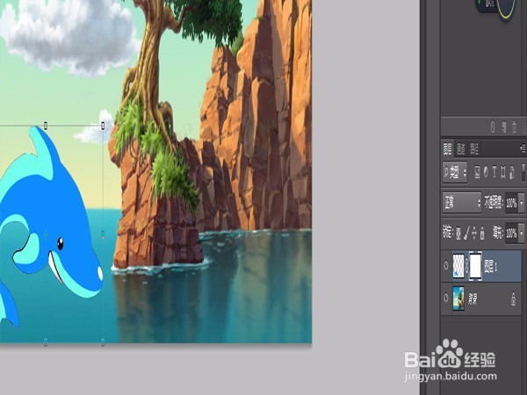Click the top-right transform corner handle
527x395 pixels.
click(x=103, y=126)
